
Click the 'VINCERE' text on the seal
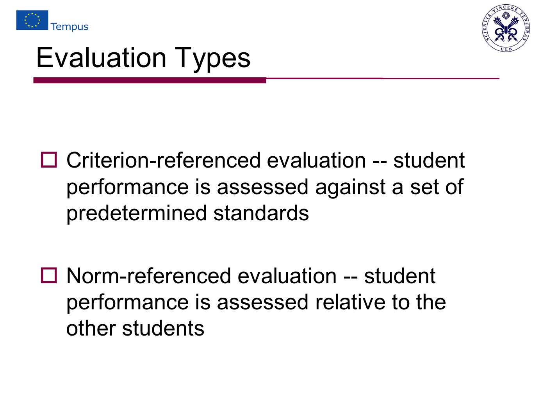coord(506,9)
